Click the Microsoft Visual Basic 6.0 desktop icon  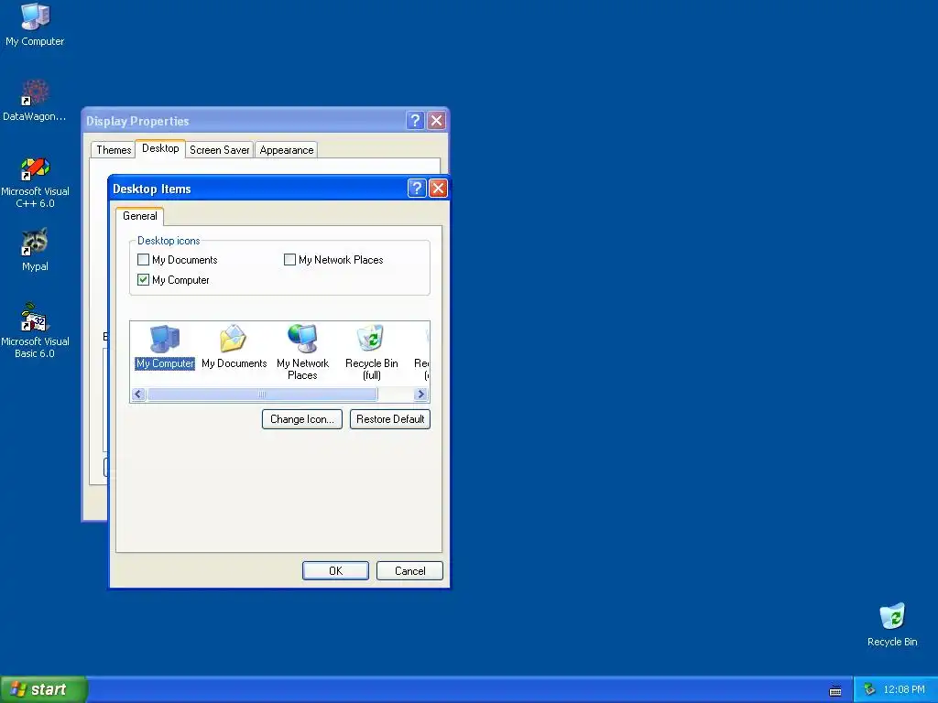pos(35,330)
